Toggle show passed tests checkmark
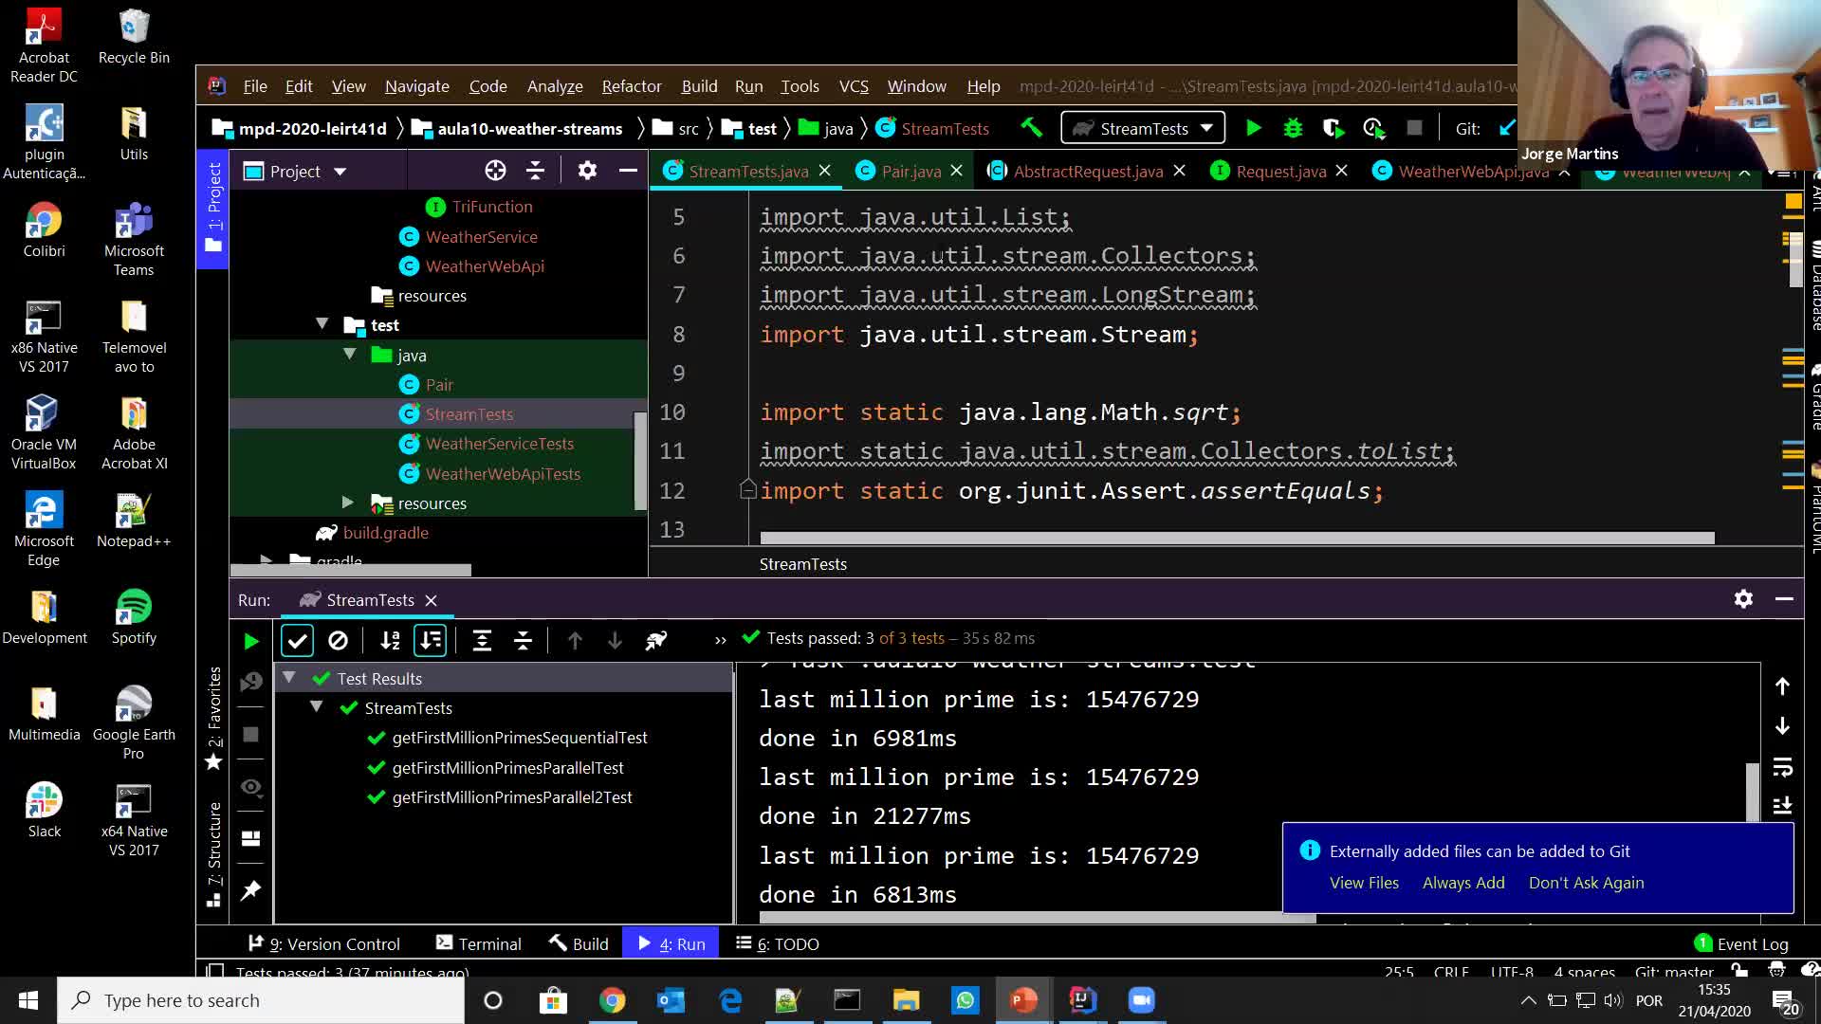Screen dimensions: 1821x1024 (297, 641)
